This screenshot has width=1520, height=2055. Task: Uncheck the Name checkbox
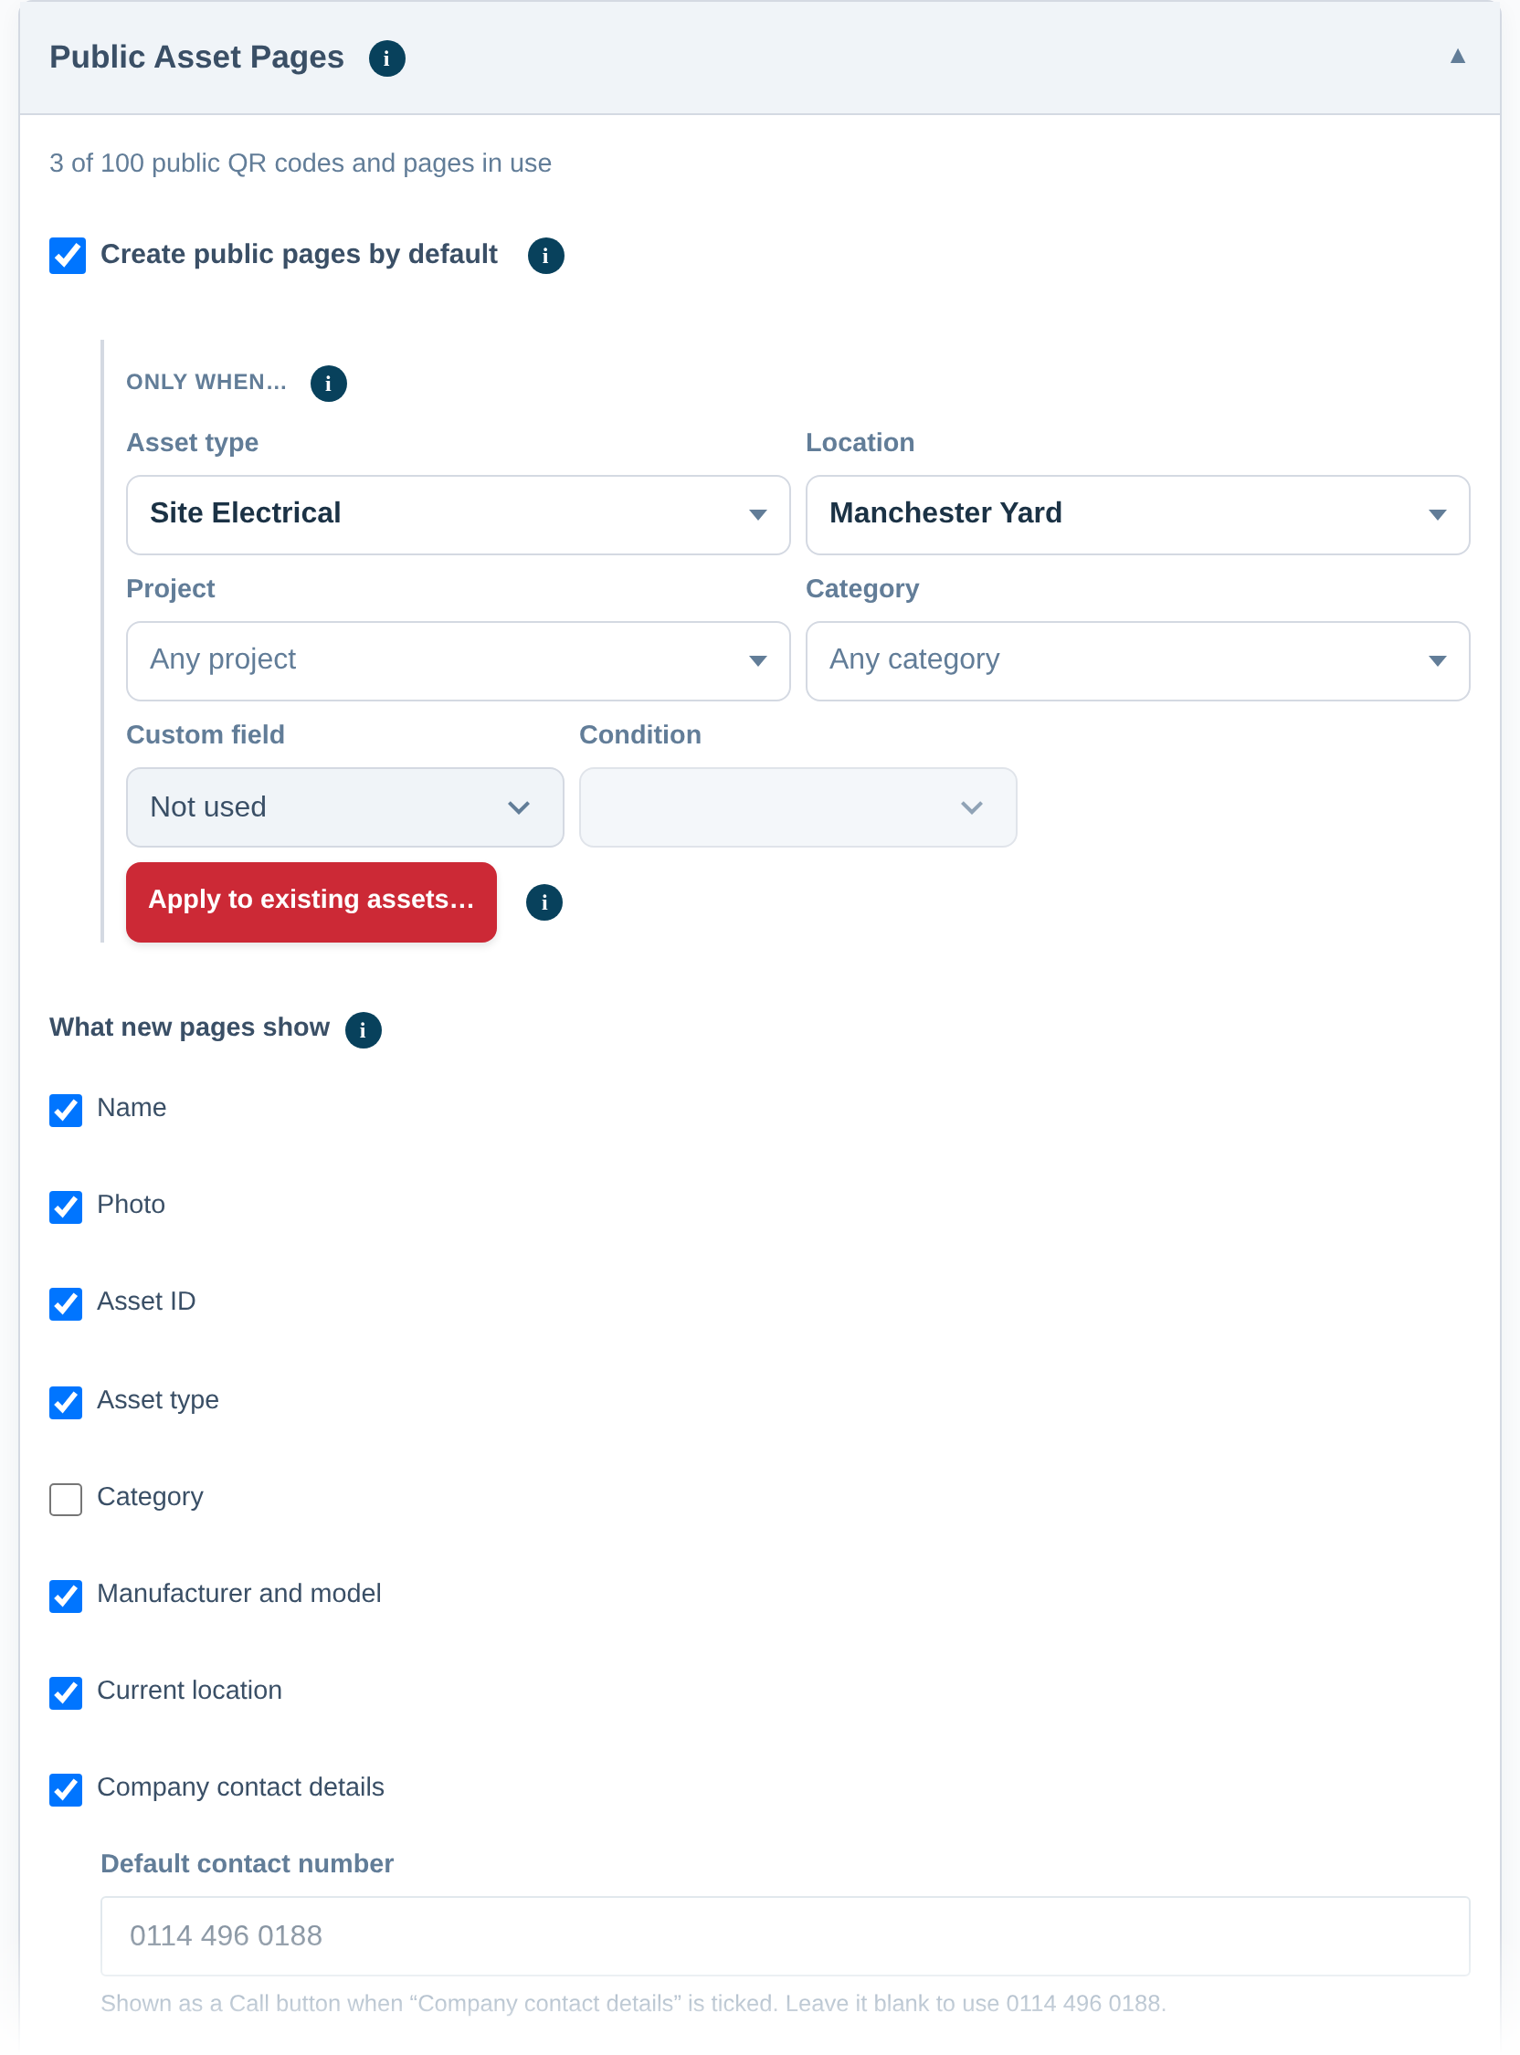coord(66,1110)
